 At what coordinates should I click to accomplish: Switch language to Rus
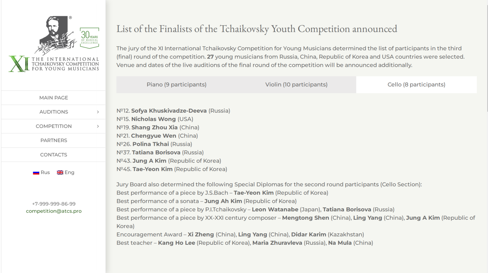click(45, 172)
